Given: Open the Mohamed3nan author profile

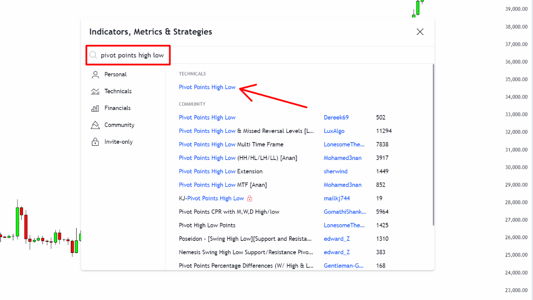Looking at the screenshot, I should tap(343, 157).
